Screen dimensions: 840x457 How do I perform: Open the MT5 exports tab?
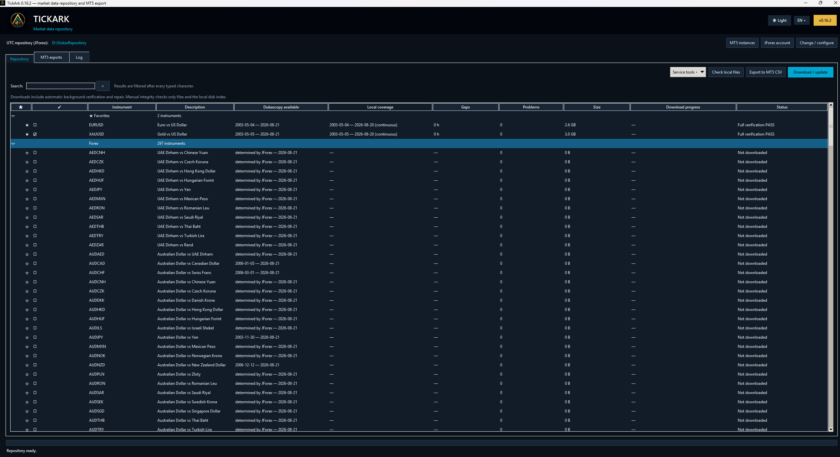click(51, 57)
